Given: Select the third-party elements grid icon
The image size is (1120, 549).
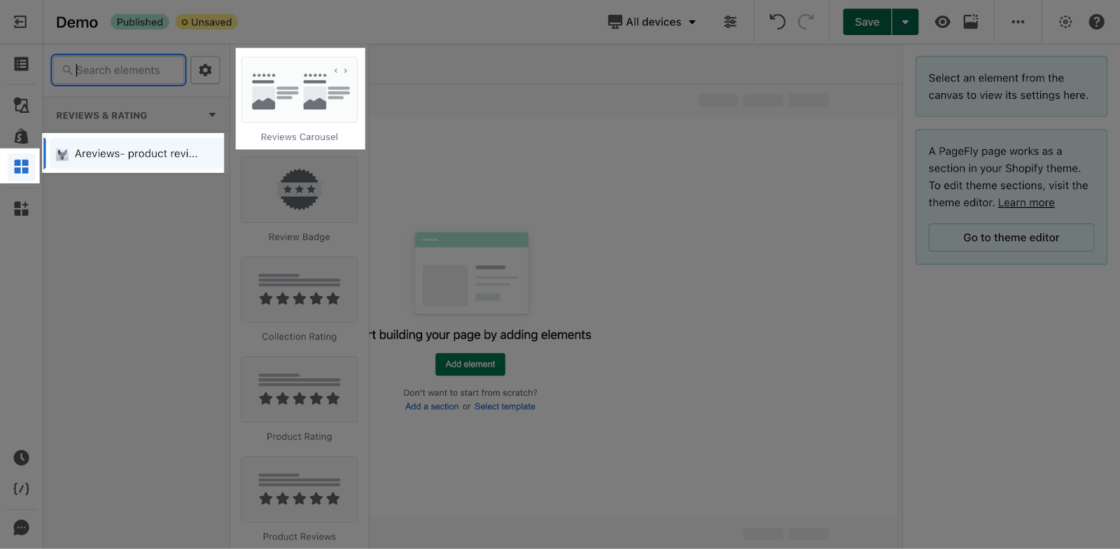Looking at the screenshot, I should [21, 167].
